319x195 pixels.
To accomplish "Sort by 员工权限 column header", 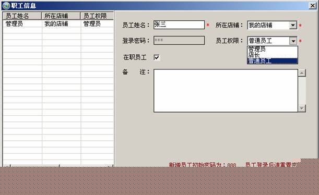I will 97,16.
